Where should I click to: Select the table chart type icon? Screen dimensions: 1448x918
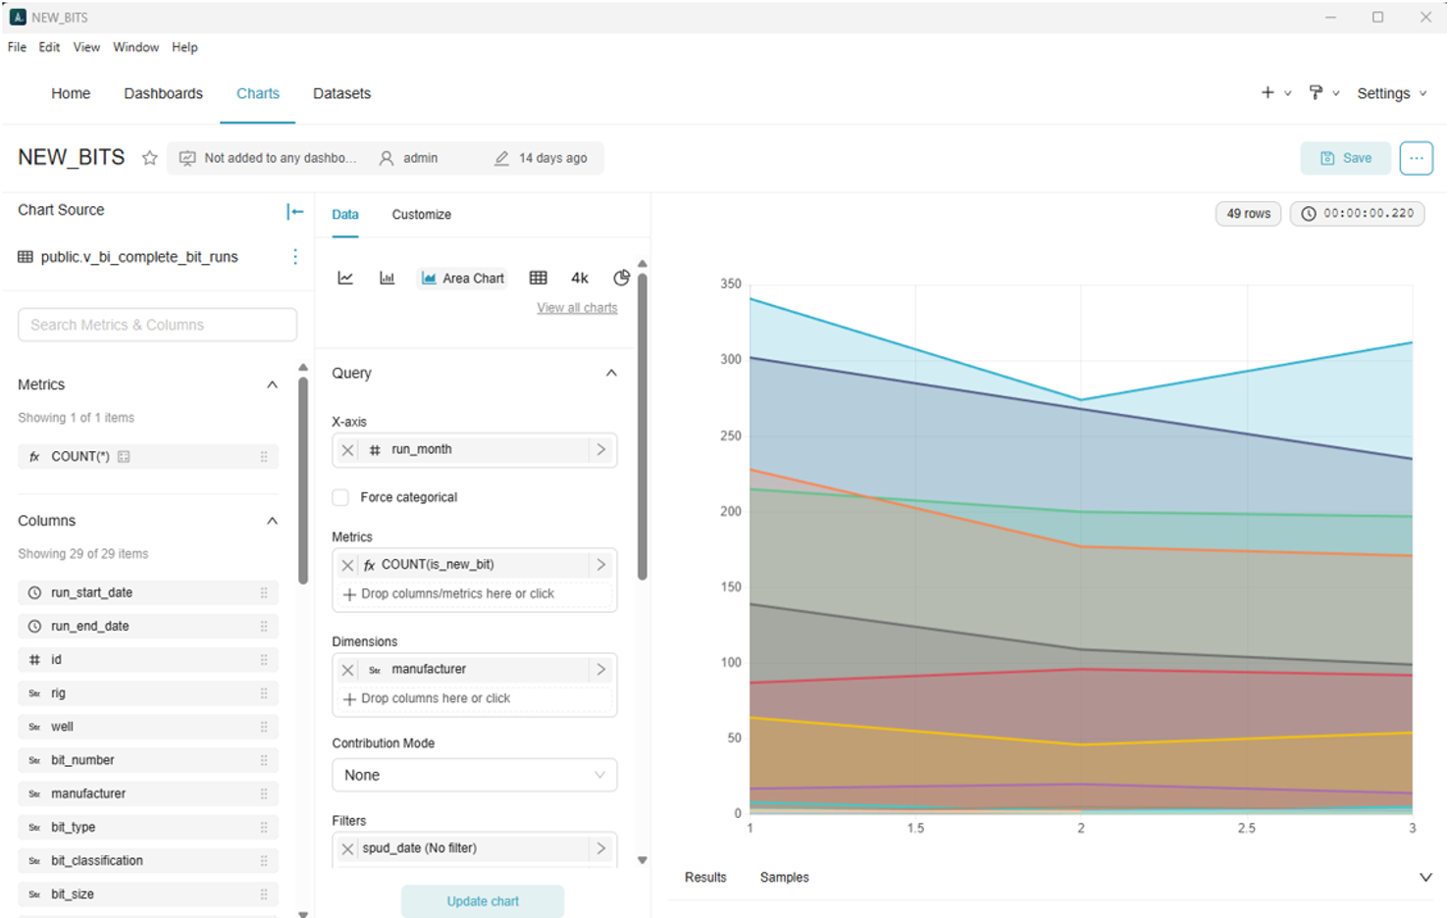click(x=539, y=279)
